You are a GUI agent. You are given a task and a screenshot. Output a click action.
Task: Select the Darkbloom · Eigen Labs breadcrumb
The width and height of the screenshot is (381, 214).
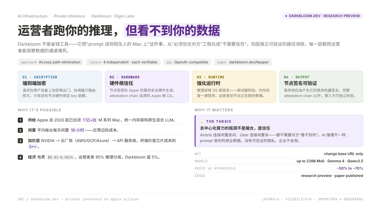pos(113,16)
